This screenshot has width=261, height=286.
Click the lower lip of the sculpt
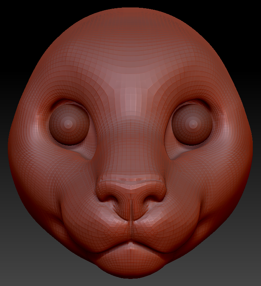pyautogui.click(x=131, y=259)
